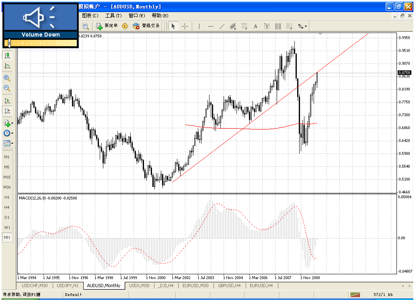Viewport: 415px width, 300px height.
Task: Click the Zoom Out magnifier icon
Action: pyautogui.click(x=6, y=88)
